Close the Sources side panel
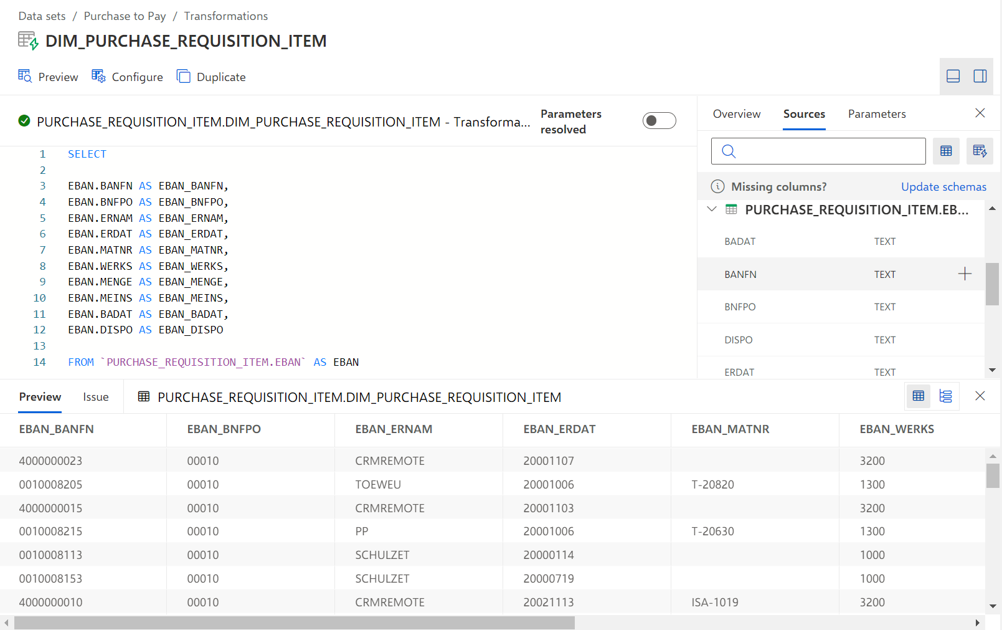Screen dimensions: 1002x630 (x=980, y=113)
